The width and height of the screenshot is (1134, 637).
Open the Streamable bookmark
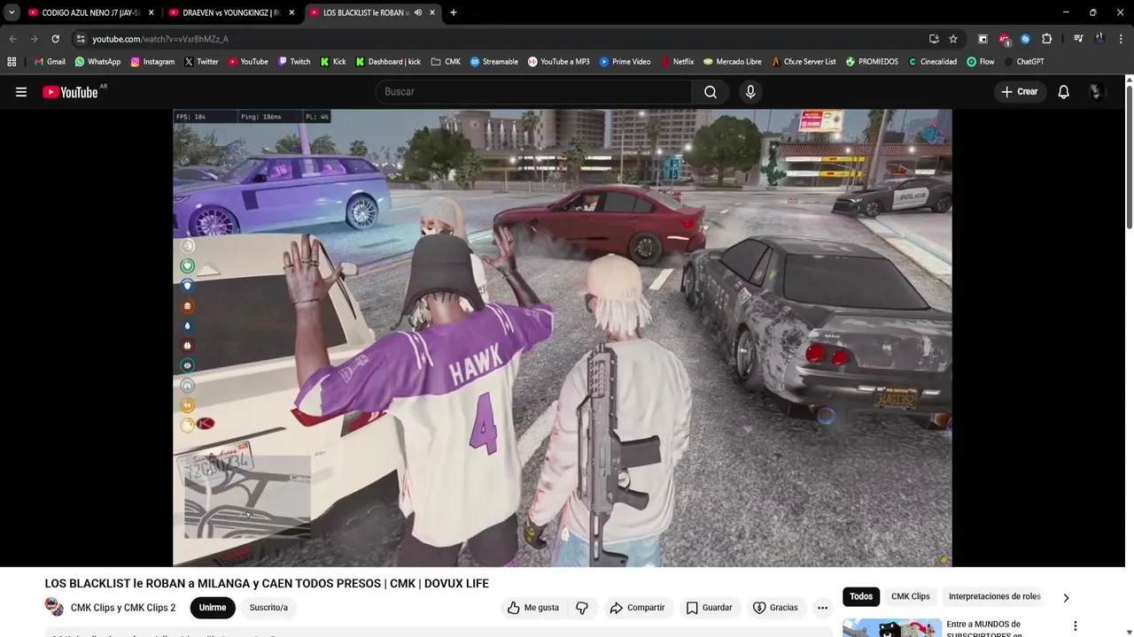tap(493, 62)
